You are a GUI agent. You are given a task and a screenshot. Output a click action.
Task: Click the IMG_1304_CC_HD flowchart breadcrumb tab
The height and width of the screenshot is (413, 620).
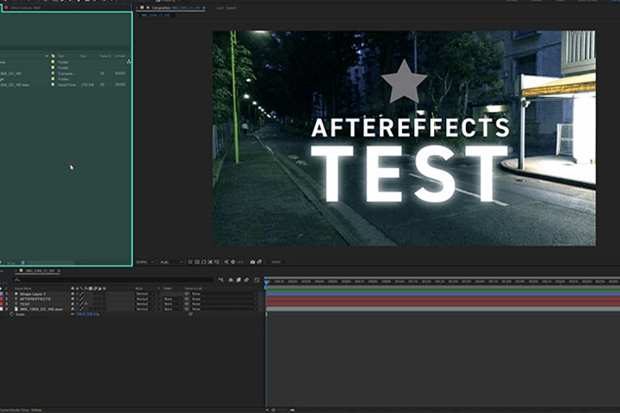[155, 15]
